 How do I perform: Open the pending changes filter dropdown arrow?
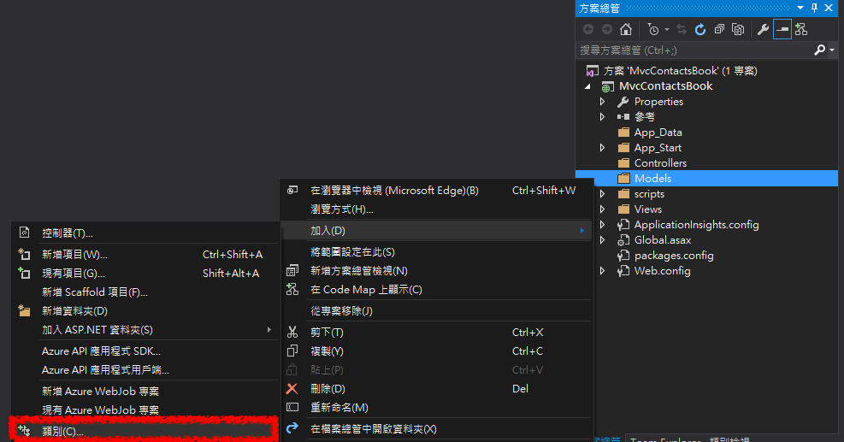(x=666, y=30)
